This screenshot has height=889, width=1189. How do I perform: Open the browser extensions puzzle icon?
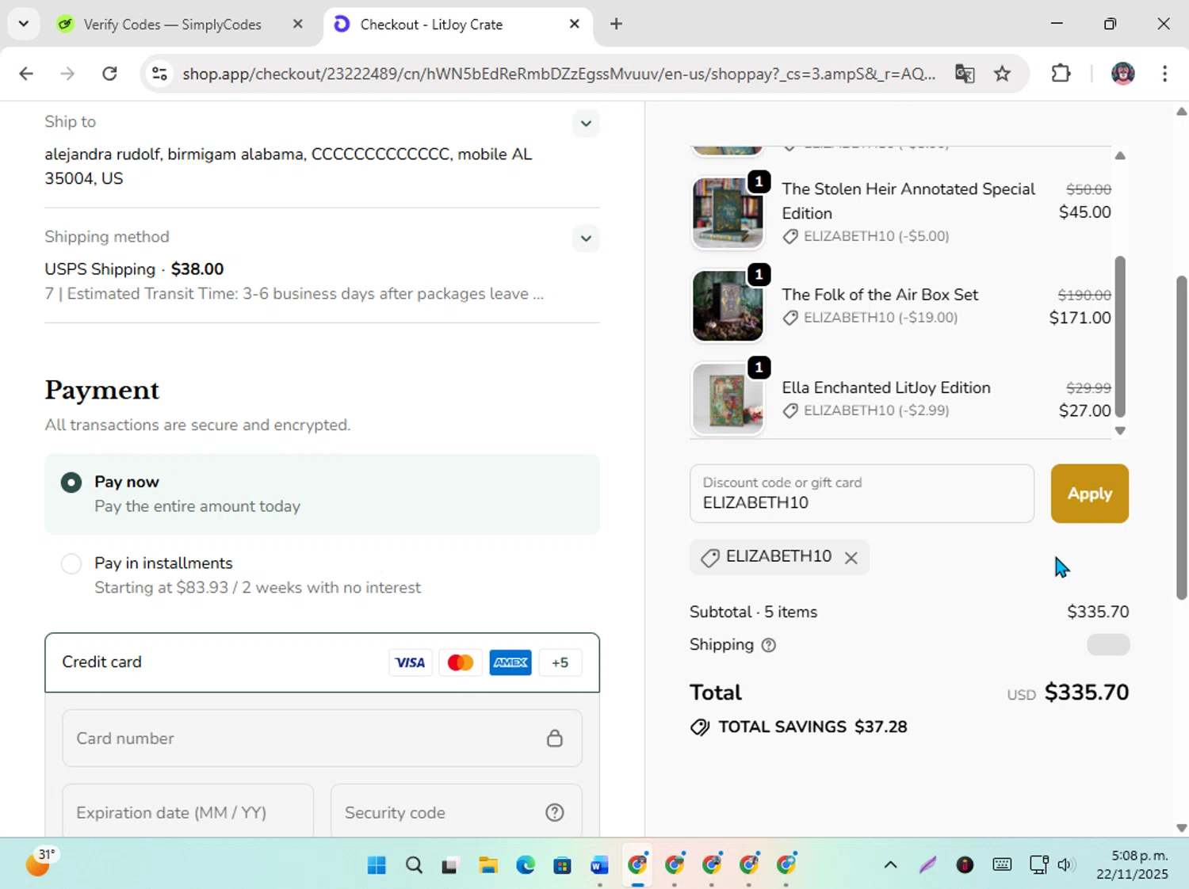click(1061, 74)
